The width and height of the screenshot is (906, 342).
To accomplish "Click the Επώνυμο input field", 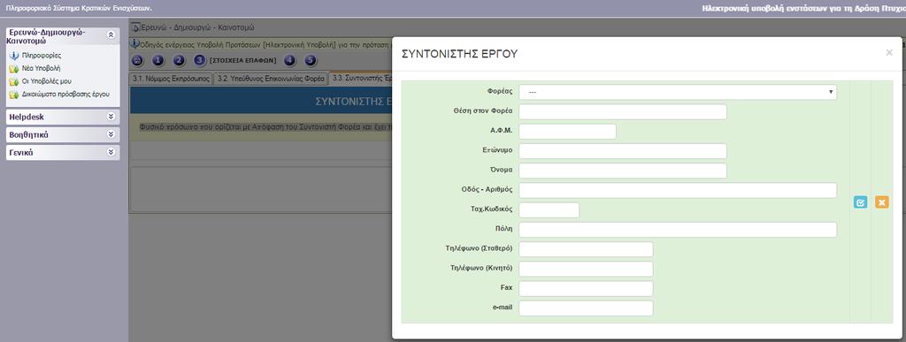I will pyautogui.click(x=623, y=151).
